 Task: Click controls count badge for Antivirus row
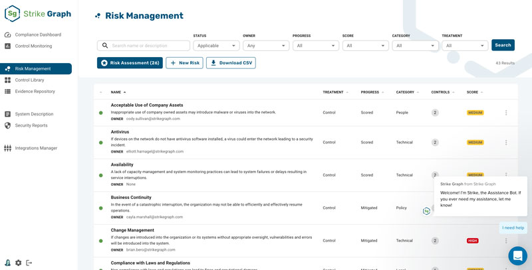tap(435, 143)
